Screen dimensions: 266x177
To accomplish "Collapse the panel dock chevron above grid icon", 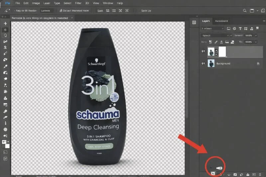I will (197, 16).
